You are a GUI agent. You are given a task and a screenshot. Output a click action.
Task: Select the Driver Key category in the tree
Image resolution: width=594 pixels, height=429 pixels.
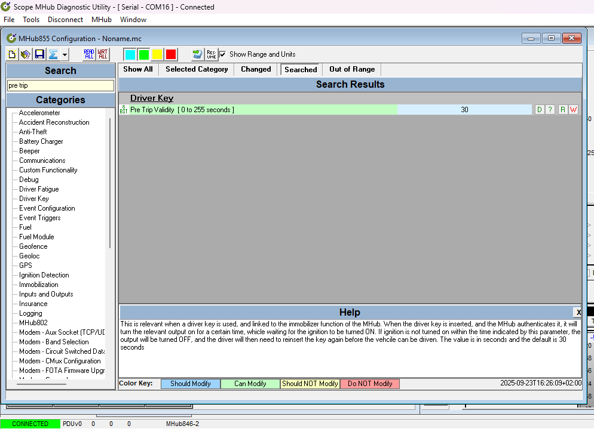(33, 199)
